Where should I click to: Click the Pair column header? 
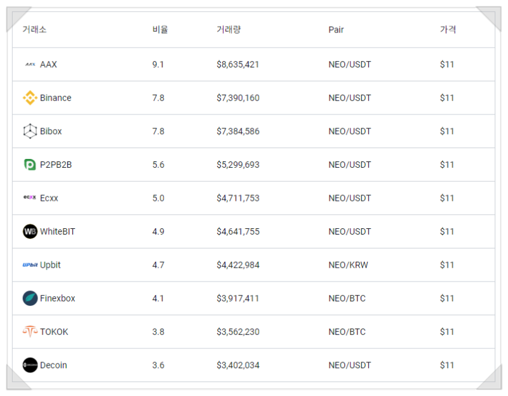[x=336, y=30]
